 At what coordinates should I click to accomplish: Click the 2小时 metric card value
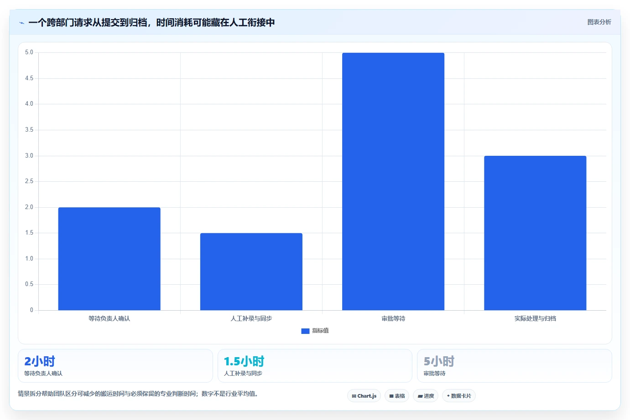40,362
